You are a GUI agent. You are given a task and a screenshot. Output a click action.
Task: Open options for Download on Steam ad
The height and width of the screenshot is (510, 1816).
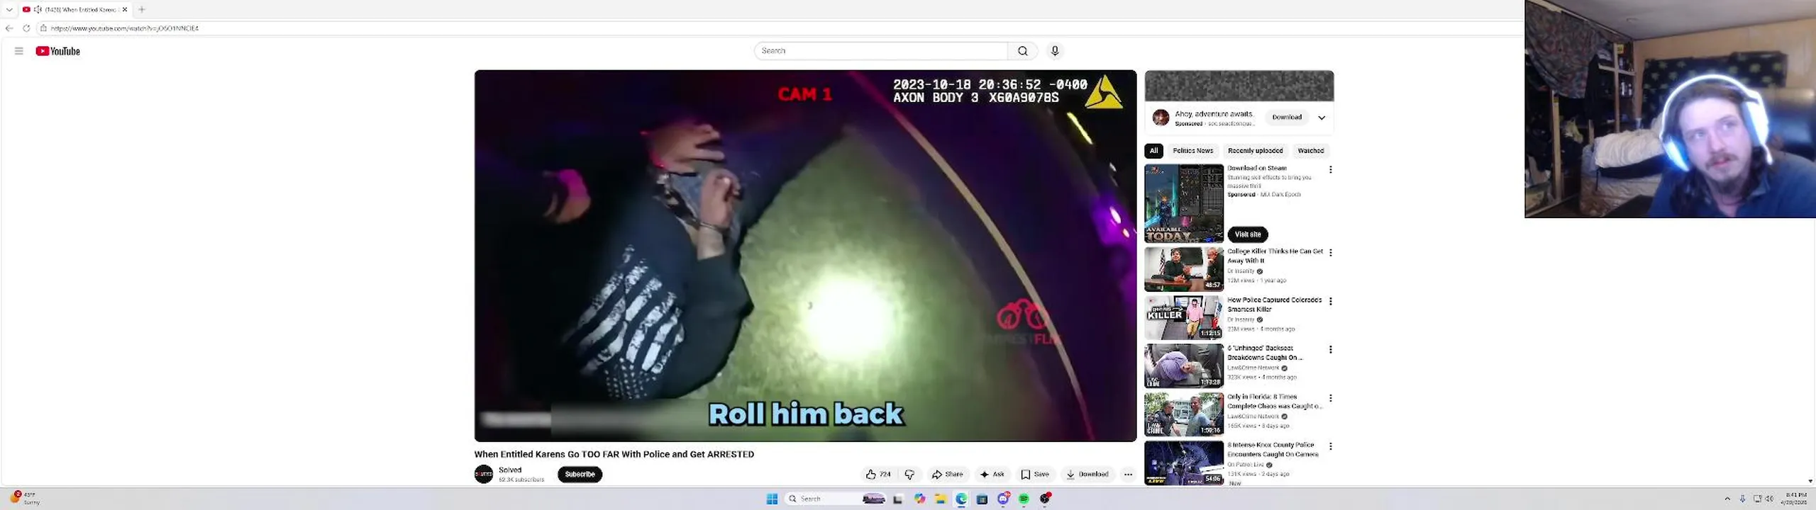pyautogui.click(x=1330, y=170)
